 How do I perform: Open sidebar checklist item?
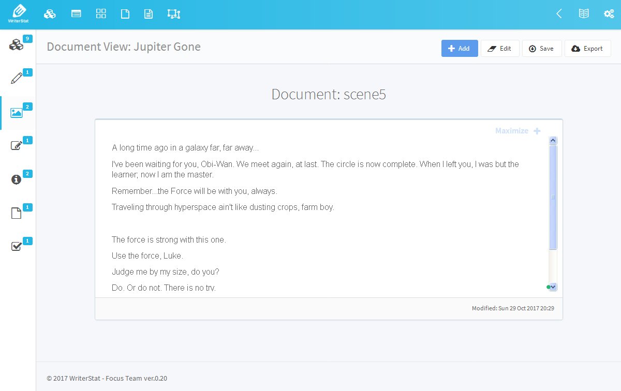tap(17, 247)
